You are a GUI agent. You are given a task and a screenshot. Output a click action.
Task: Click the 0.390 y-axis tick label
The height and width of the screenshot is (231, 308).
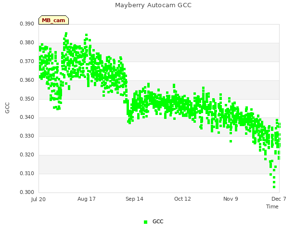(x=27, y=24)
